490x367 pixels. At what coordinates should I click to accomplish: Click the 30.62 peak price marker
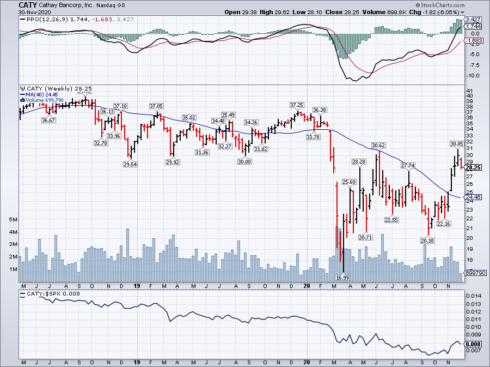coord(378,145)
